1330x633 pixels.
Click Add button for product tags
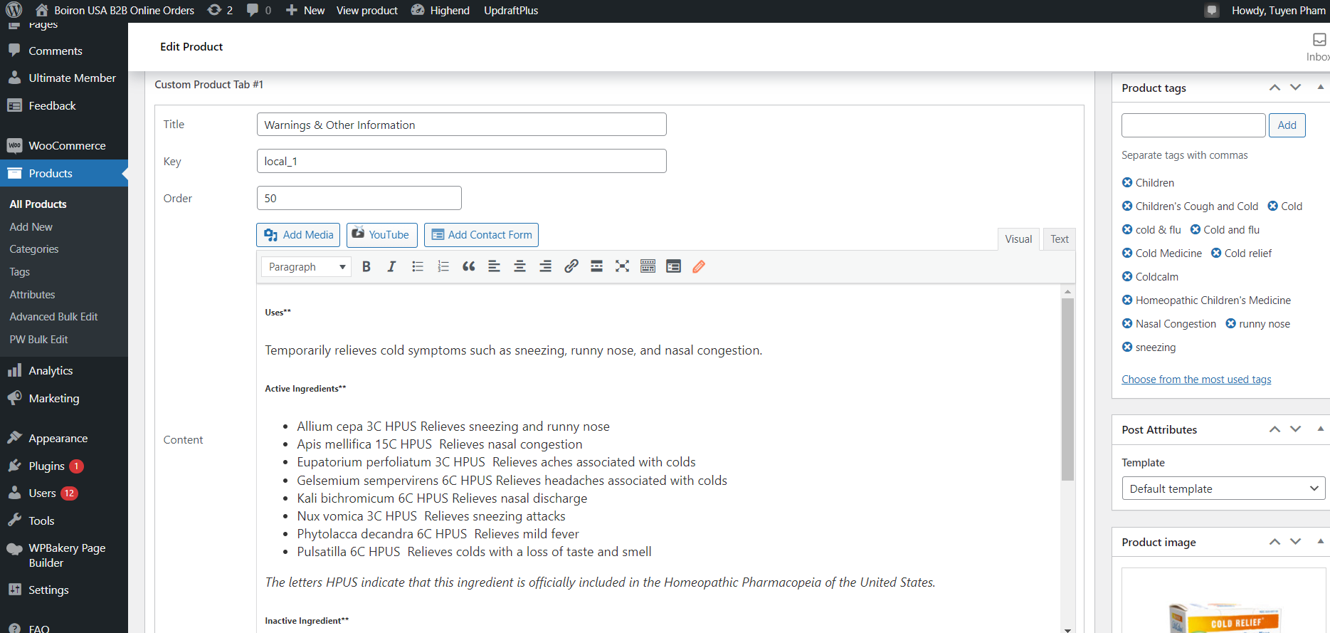click(x=1287, y=125)
